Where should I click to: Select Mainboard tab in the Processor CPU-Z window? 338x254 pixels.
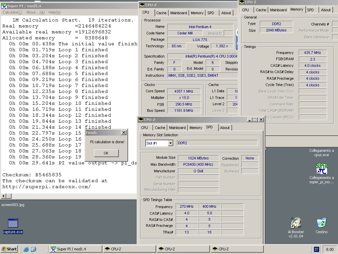click(x=179, y=13)
